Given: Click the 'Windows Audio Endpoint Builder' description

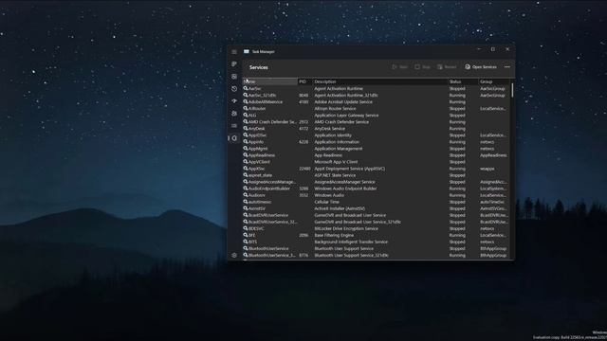Looking at the screenshot, I should [x=345, y=188].
